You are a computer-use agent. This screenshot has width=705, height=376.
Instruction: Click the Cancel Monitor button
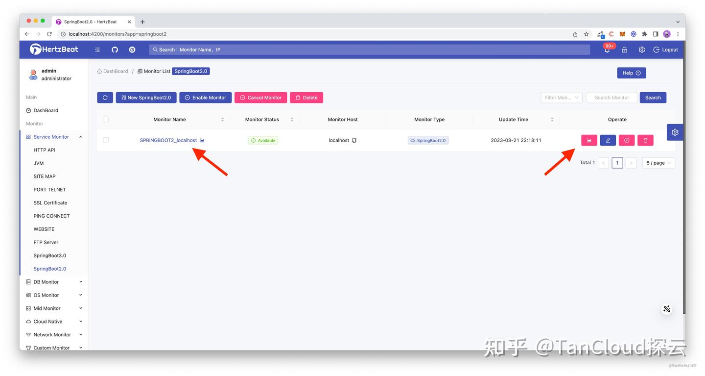coord(261,98)
